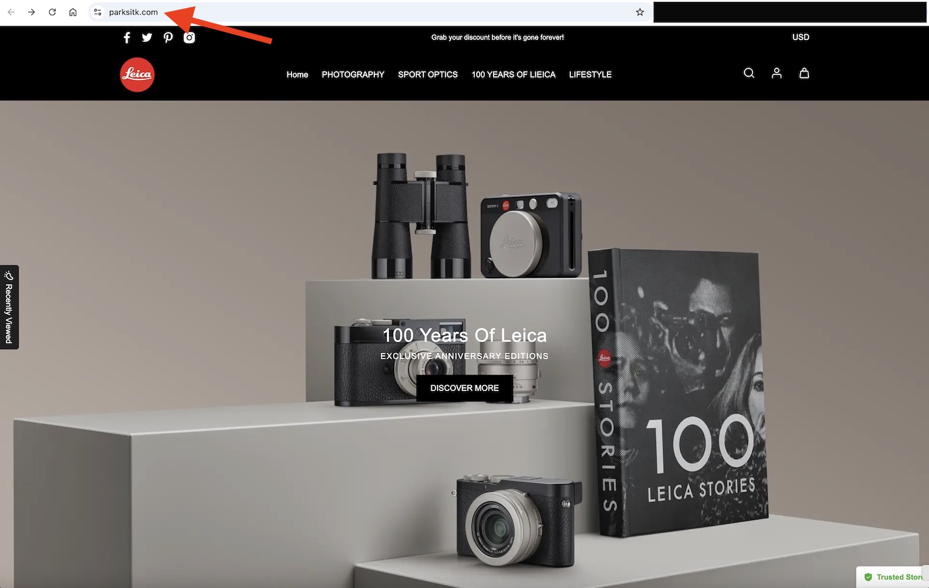Click the red Leica logo
929x588 pixels.
137,74
